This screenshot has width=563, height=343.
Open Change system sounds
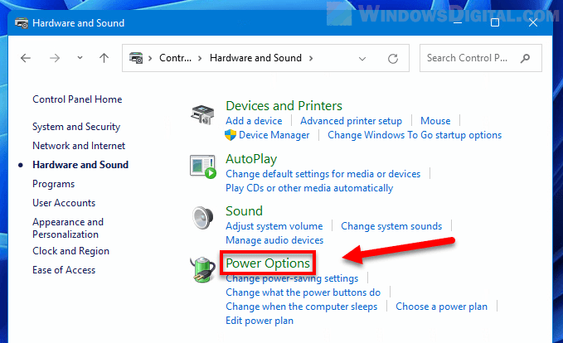391,226
